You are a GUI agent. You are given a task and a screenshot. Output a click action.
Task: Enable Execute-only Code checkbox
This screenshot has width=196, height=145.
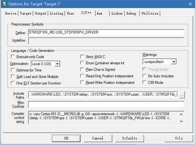[13, 57]
